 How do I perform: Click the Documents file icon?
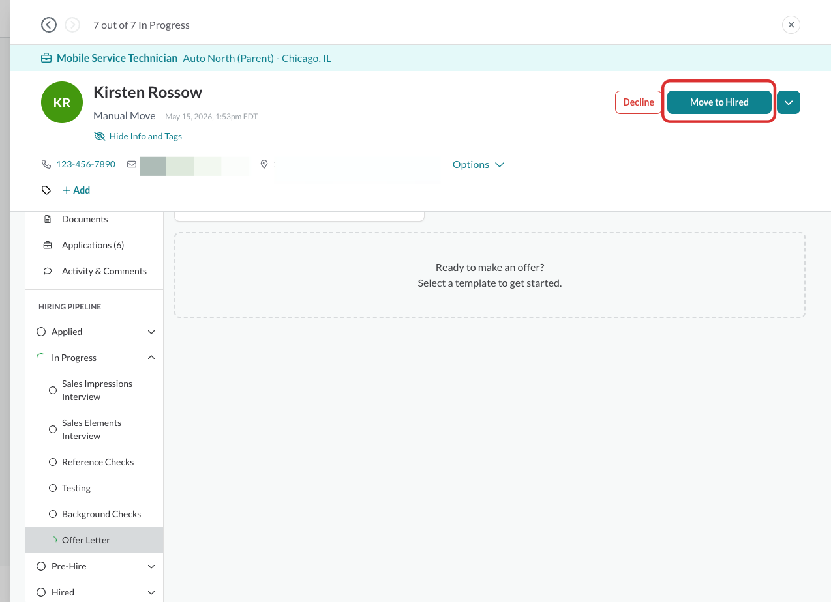47,219
